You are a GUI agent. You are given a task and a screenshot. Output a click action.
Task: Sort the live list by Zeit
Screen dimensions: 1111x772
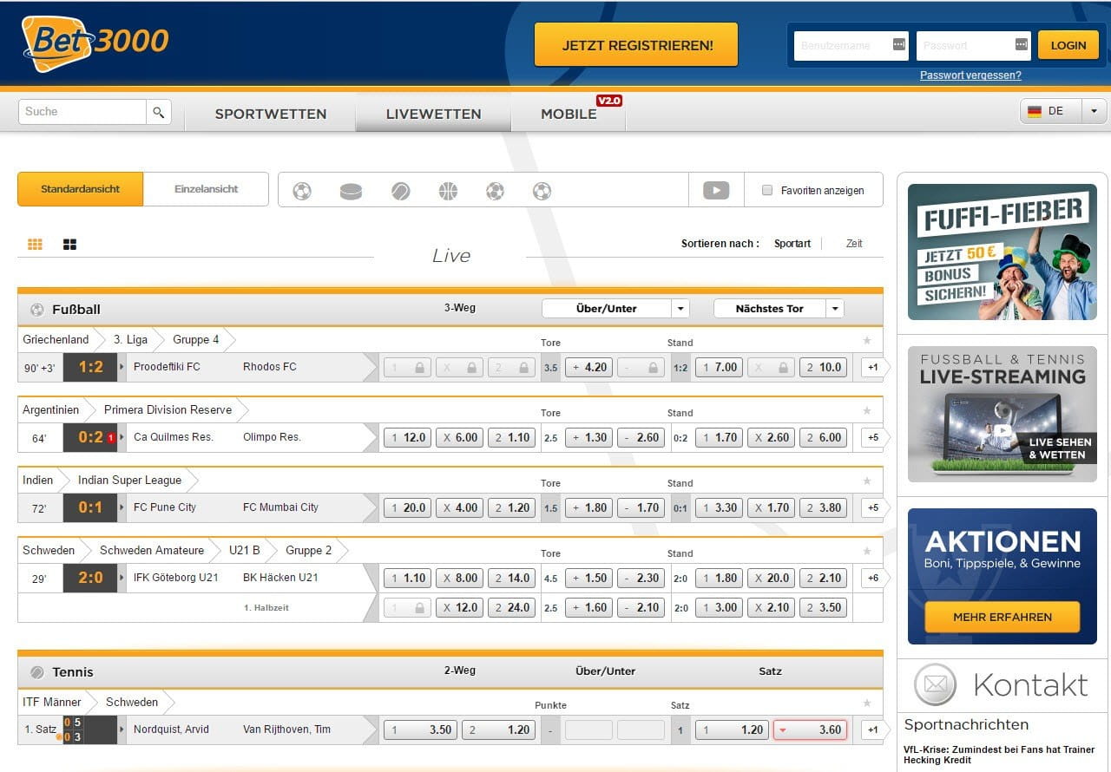(x=854, y=244)
